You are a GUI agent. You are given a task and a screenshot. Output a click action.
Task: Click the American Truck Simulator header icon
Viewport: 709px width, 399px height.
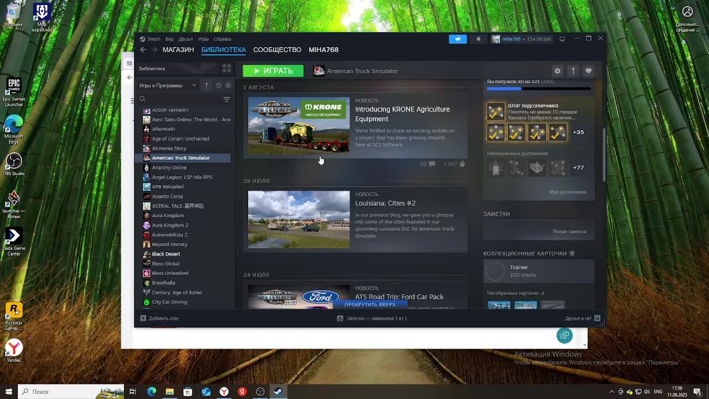pyautogui.click(x=319, y=71)
